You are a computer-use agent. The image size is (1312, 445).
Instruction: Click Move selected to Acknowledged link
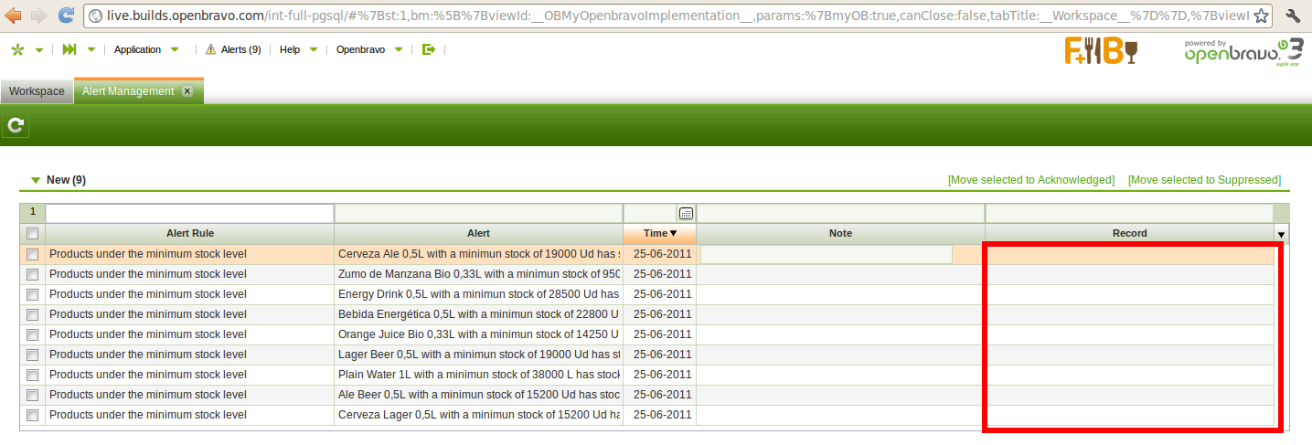1031,180
